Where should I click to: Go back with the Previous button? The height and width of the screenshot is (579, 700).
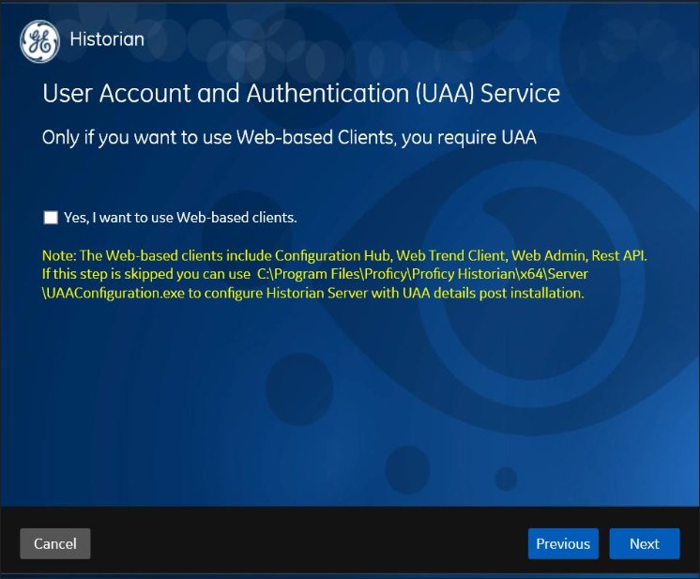pyautogui.click(x=563, y=543)
